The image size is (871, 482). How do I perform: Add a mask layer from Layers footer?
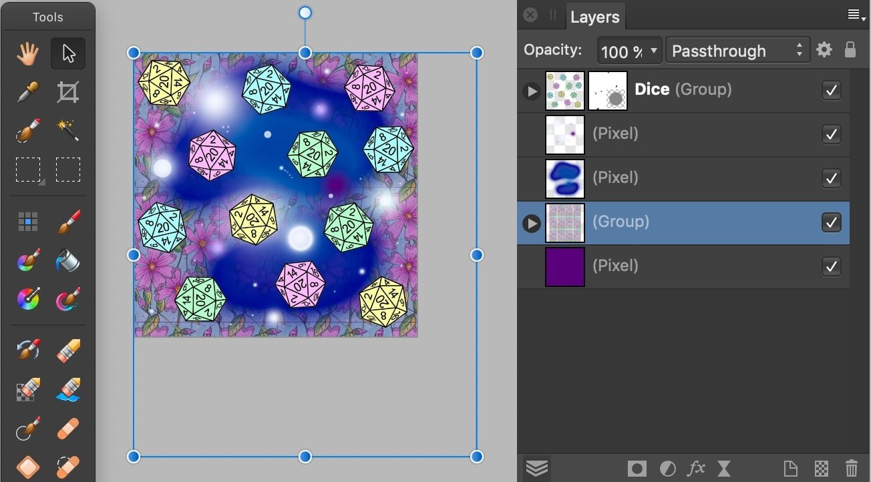637,468
